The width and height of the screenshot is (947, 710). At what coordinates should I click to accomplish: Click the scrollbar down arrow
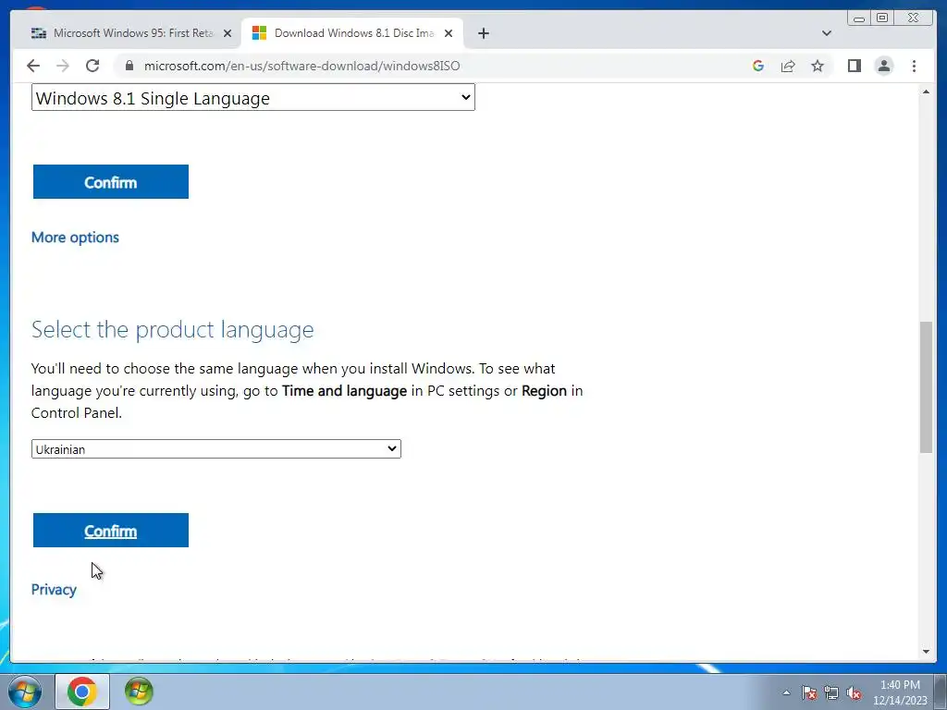click(926, 652)
